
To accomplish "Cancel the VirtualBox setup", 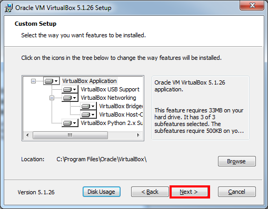I will pyautogui.click(x=237, y=192).
